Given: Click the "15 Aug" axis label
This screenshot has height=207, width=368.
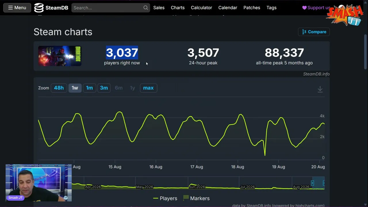Looking at the screenshot, I should click(115, 167).
